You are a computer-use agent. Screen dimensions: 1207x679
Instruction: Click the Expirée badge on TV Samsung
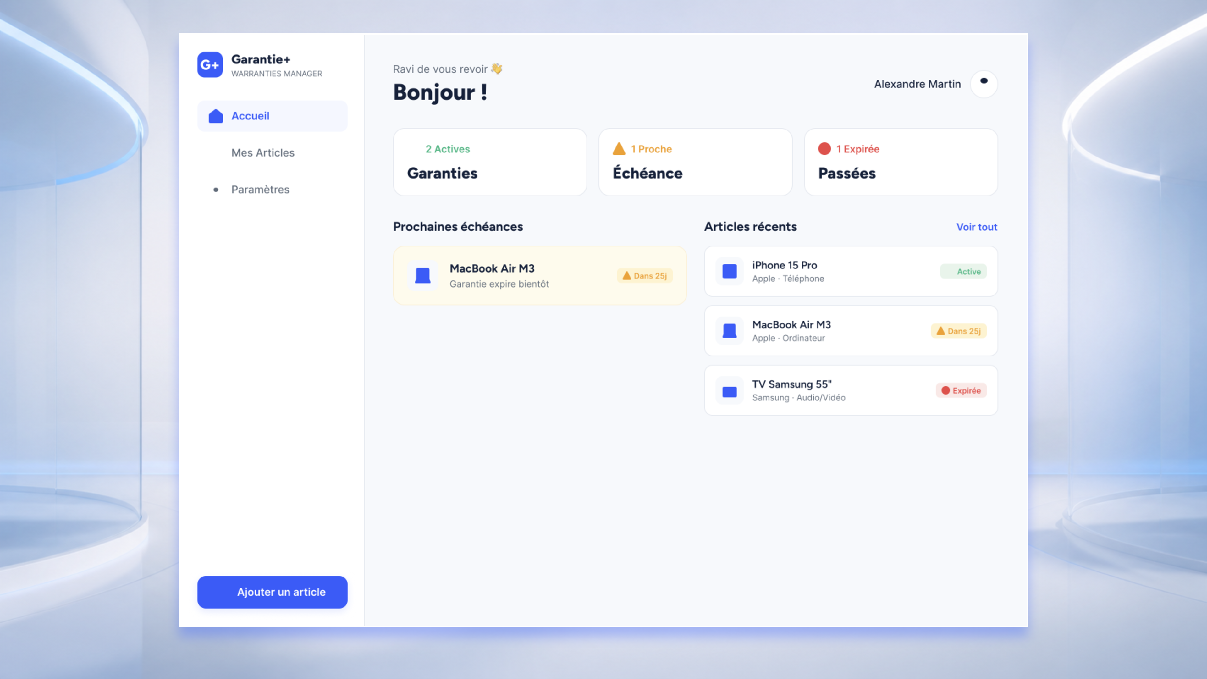tap(961, 390)
